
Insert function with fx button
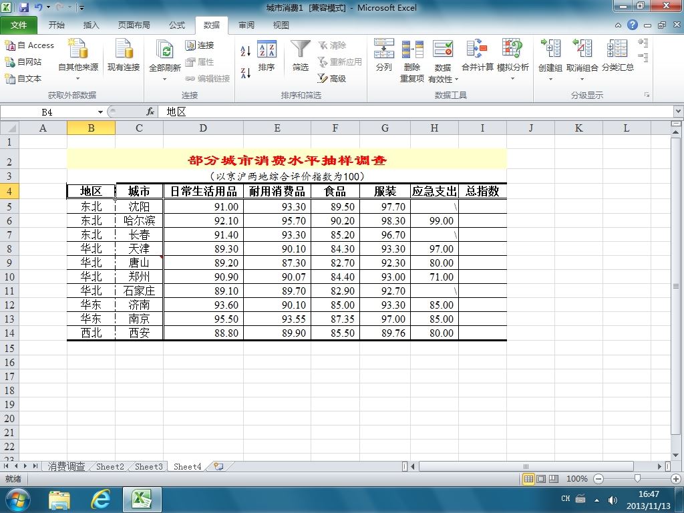click(150, 112)
